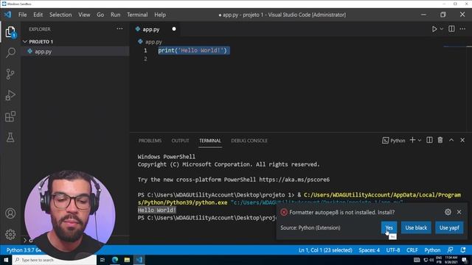Switch to the Output panel tab
This screenshot has width=472, height=265.
(x=180, y=141)
